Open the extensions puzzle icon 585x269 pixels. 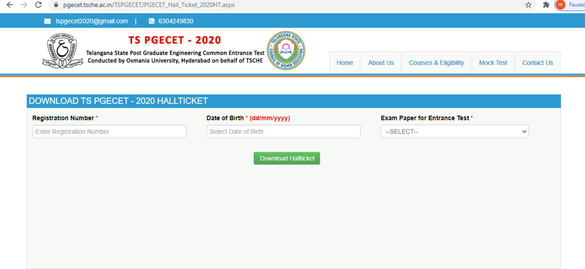[x=546, y=5]
